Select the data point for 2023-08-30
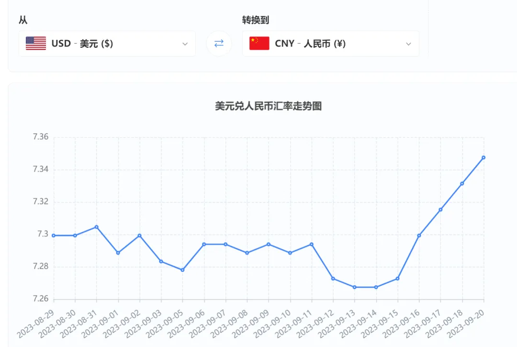 point(75,235)
